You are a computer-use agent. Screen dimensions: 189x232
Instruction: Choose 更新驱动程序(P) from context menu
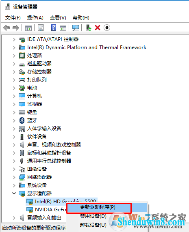pyautogui.click(x=98, y=207)
